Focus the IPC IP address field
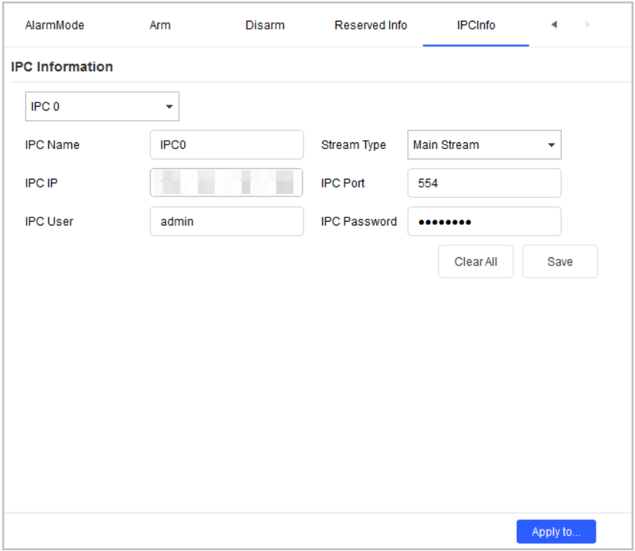Image resolution: width=635 pixels, height=551 pixels. 227,182
